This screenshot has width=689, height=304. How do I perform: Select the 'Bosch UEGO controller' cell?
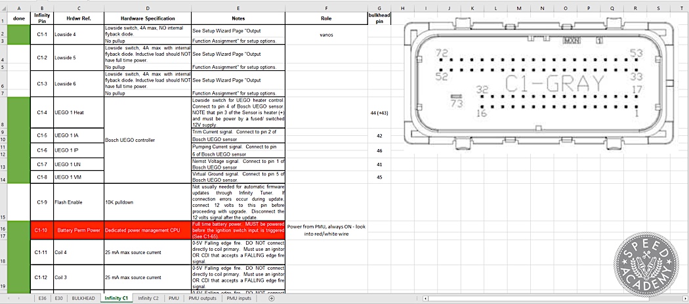(148, 140)
